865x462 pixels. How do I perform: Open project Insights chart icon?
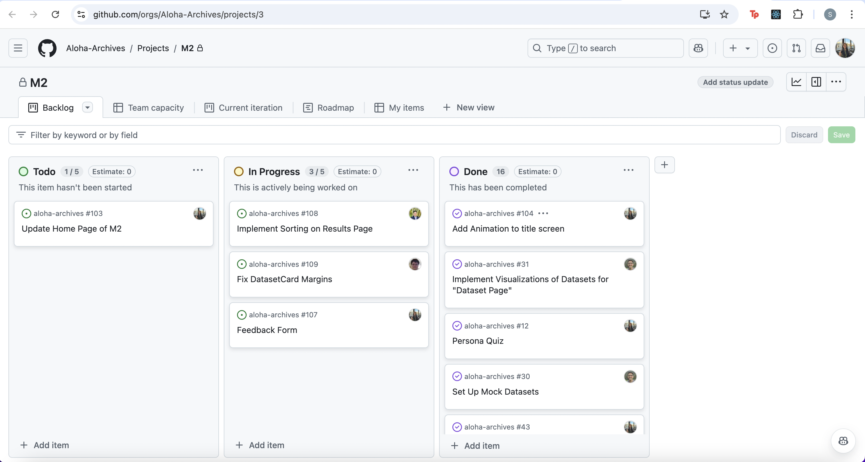[x=796, y=82]
